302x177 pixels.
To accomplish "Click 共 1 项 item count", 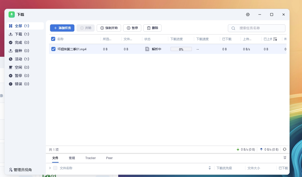I will tap(54, 150).
